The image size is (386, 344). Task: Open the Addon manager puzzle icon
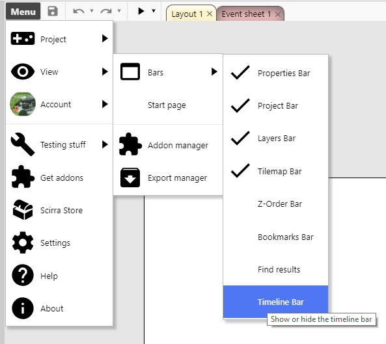click(x=130, y=144)
